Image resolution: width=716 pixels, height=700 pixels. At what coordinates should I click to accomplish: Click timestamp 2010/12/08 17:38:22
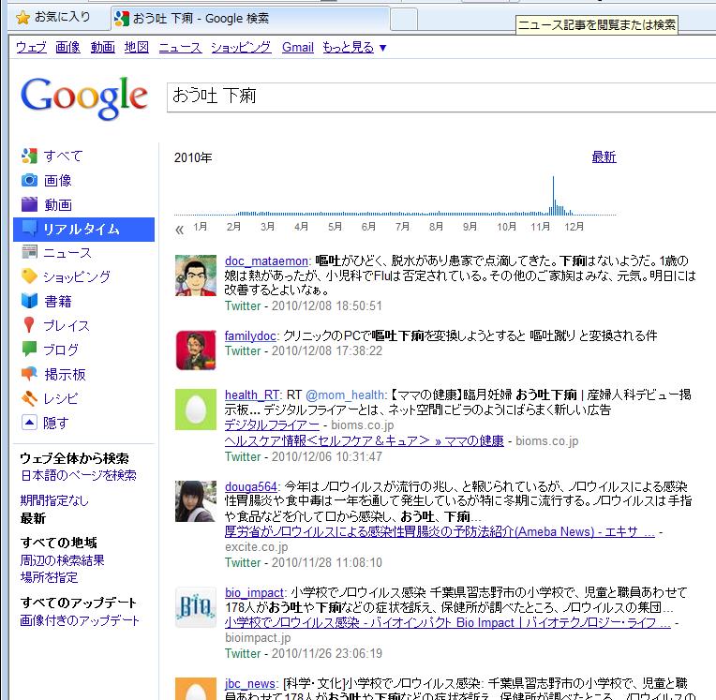click(x=326, y=350)
